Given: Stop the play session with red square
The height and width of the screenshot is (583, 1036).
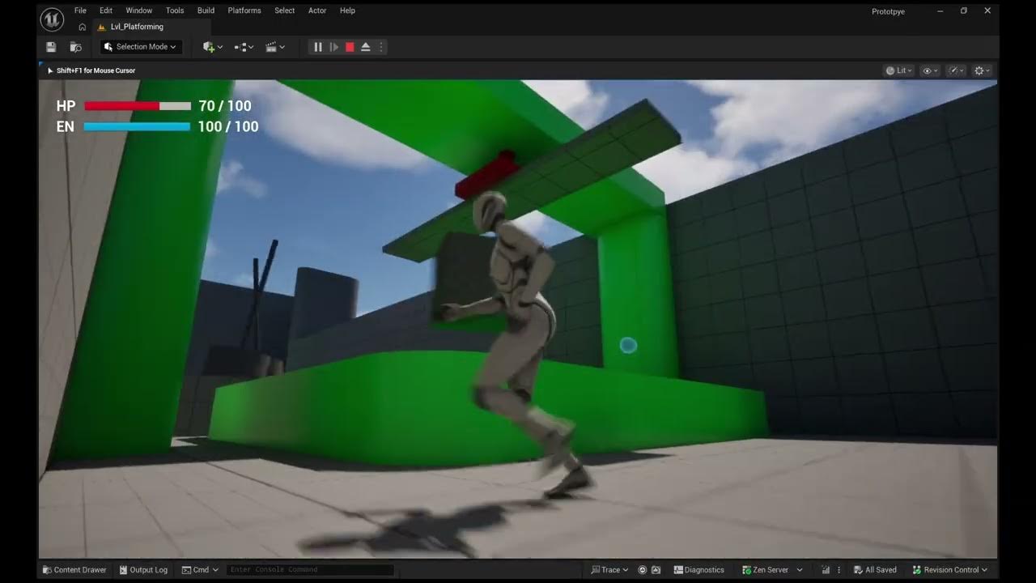Looking at the screenshot, I should pyautogui.click(x=350, y=47).
